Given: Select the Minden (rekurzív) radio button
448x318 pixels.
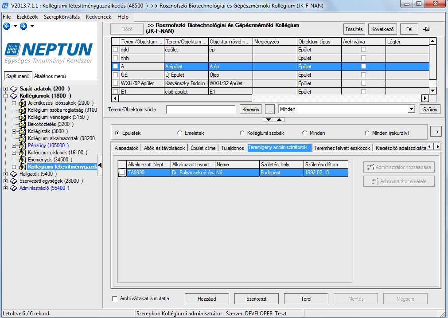Looking at the screenshot, I should (x=367, y=133).
